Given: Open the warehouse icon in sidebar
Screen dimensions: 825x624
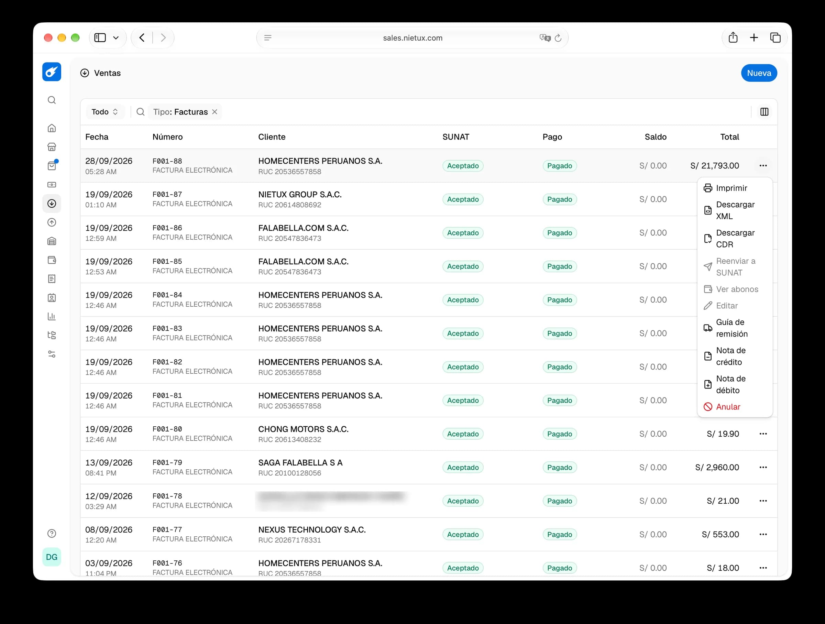Looking at the screenshot, I should [52, 241].
